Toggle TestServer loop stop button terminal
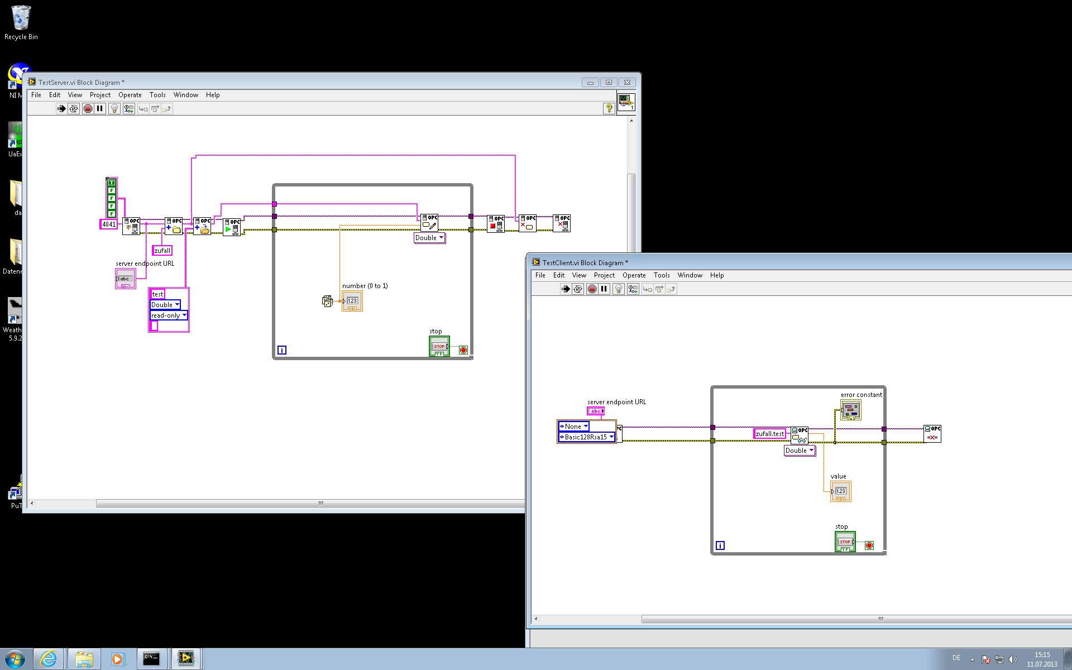Image resolution: width=1072 pixels, height=670 pixels. point(439,347)
